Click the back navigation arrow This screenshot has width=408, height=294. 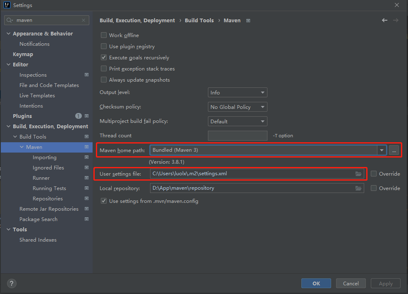click(385, 20)
